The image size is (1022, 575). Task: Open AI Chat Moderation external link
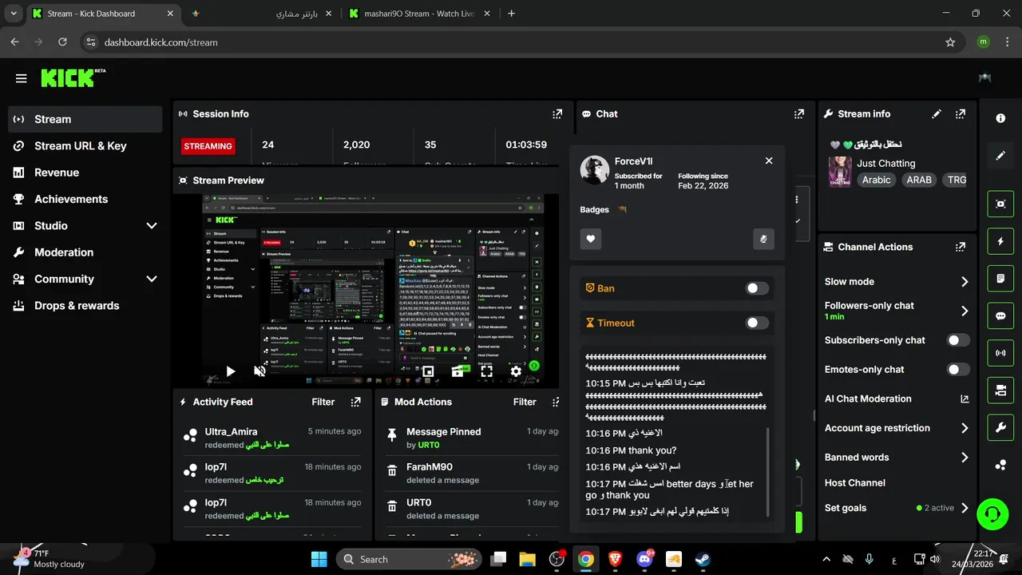965,399
